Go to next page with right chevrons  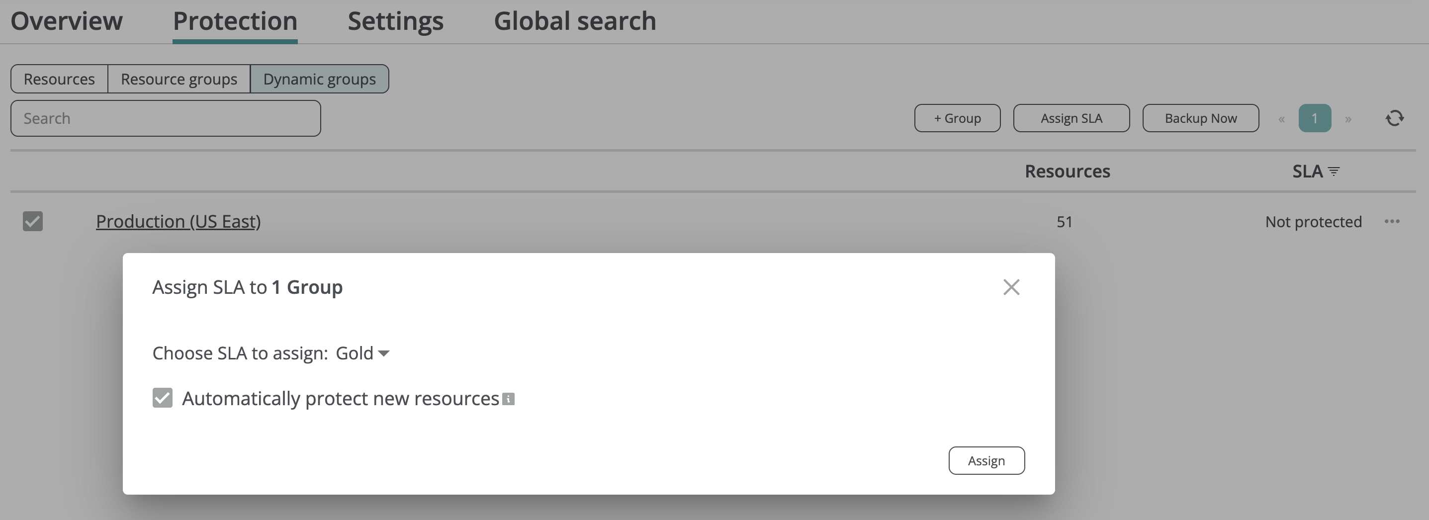click(1348, 119)
